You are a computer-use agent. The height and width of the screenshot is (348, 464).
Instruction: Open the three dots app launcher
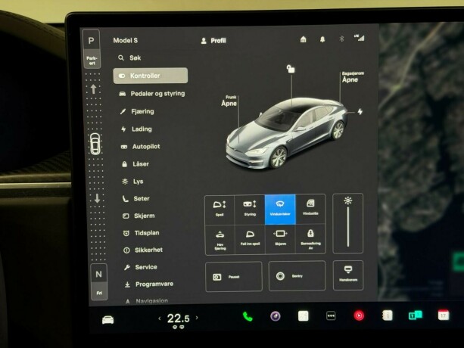331,316
